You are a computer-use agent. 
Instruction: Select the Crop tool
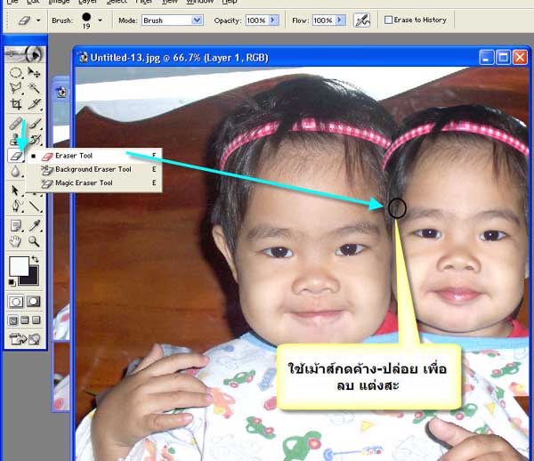tap(15, 103)
